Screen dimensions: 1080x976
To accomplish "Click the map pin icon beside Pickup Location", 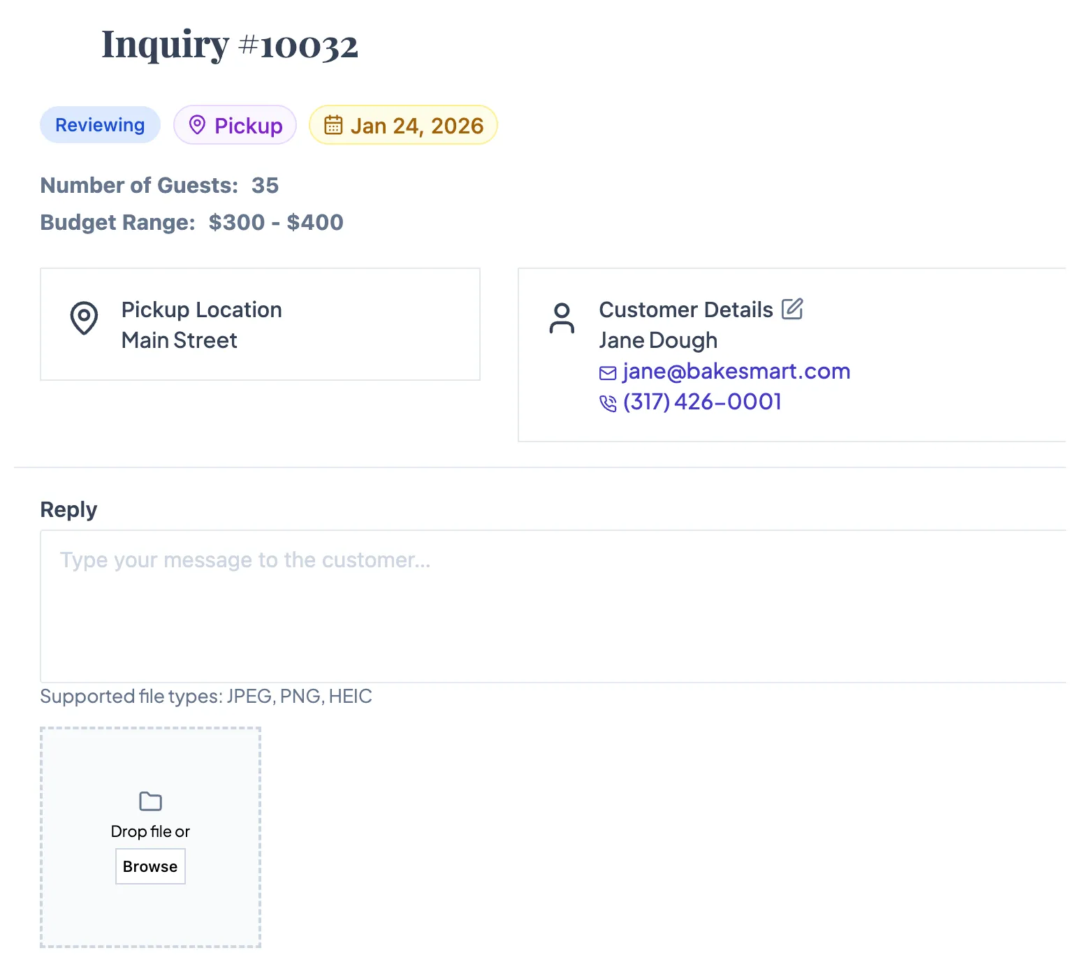I will point(84,318).
